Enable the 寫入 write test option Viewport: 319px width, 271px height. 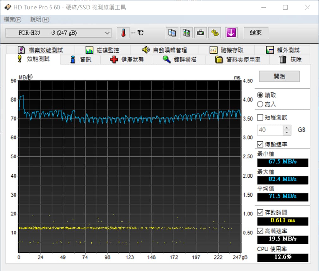tap(260, 104)
